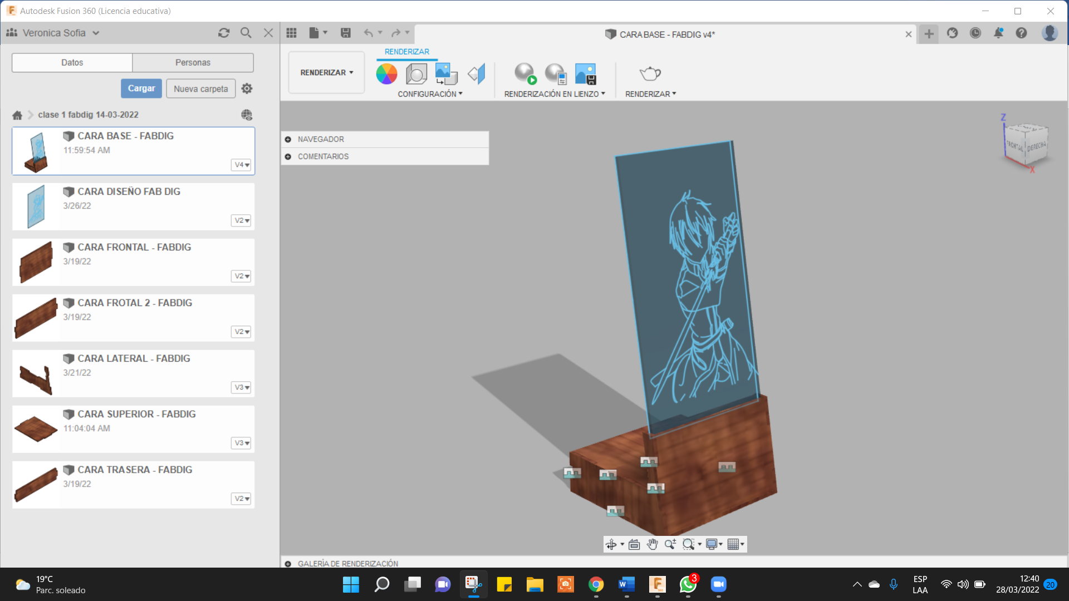Click the Cargar button
The image size is (1069, 601).
click(x=141, y=88)
